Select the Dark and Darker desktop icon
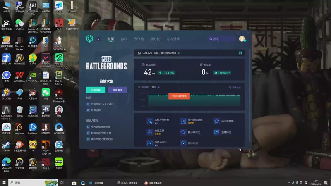The image size is (331, 186). point(19,43)
